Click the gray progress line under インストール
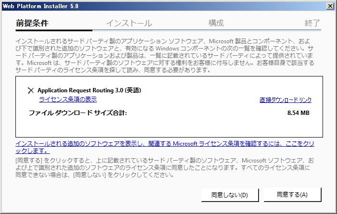This screenshot has width=337, height=214. pyautogui.click(x=130, y=30)
